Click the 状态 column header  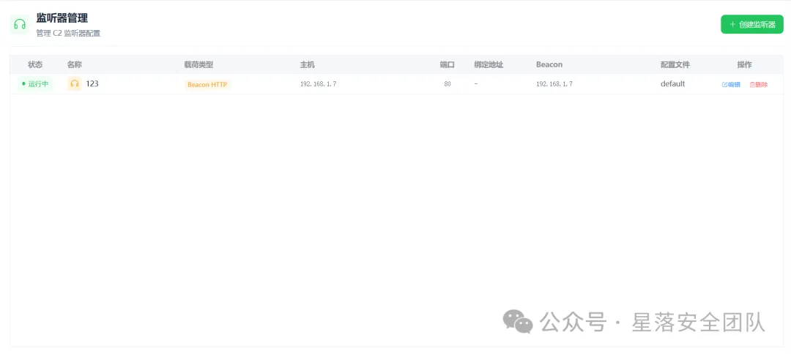pyautogui.click(x=35, y=64)
